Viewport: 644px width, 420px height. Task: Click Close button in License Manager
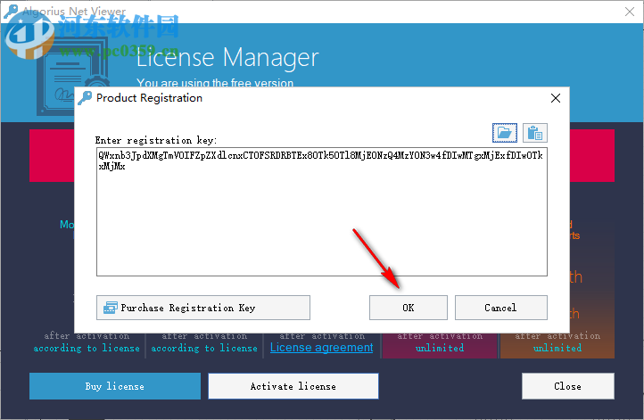(x=568, y=386)
